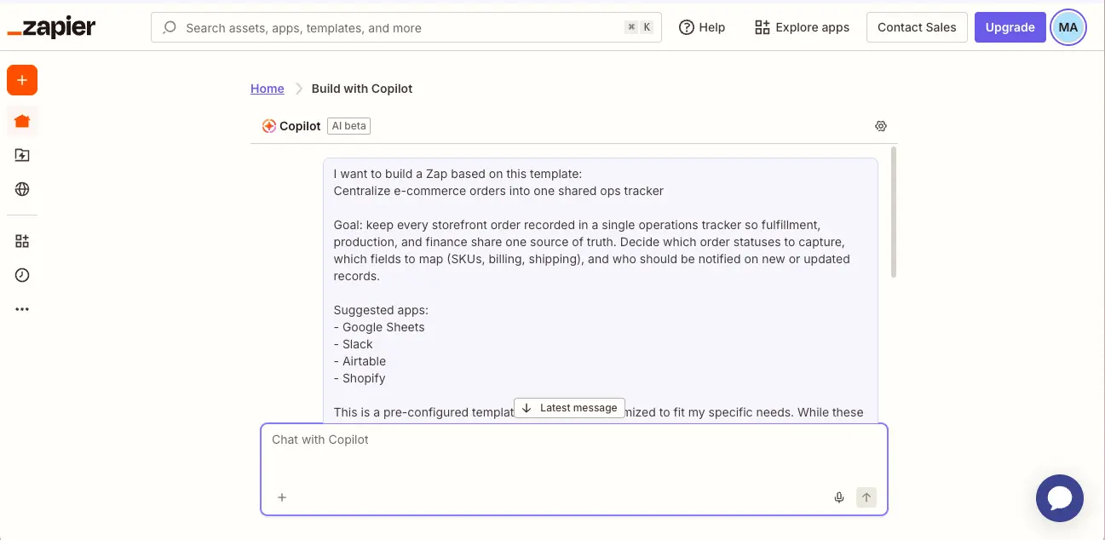The image size is (1105, 540).
Task: Click the More options ellipsis in the sidebar
Action: (x=22, y=308)
